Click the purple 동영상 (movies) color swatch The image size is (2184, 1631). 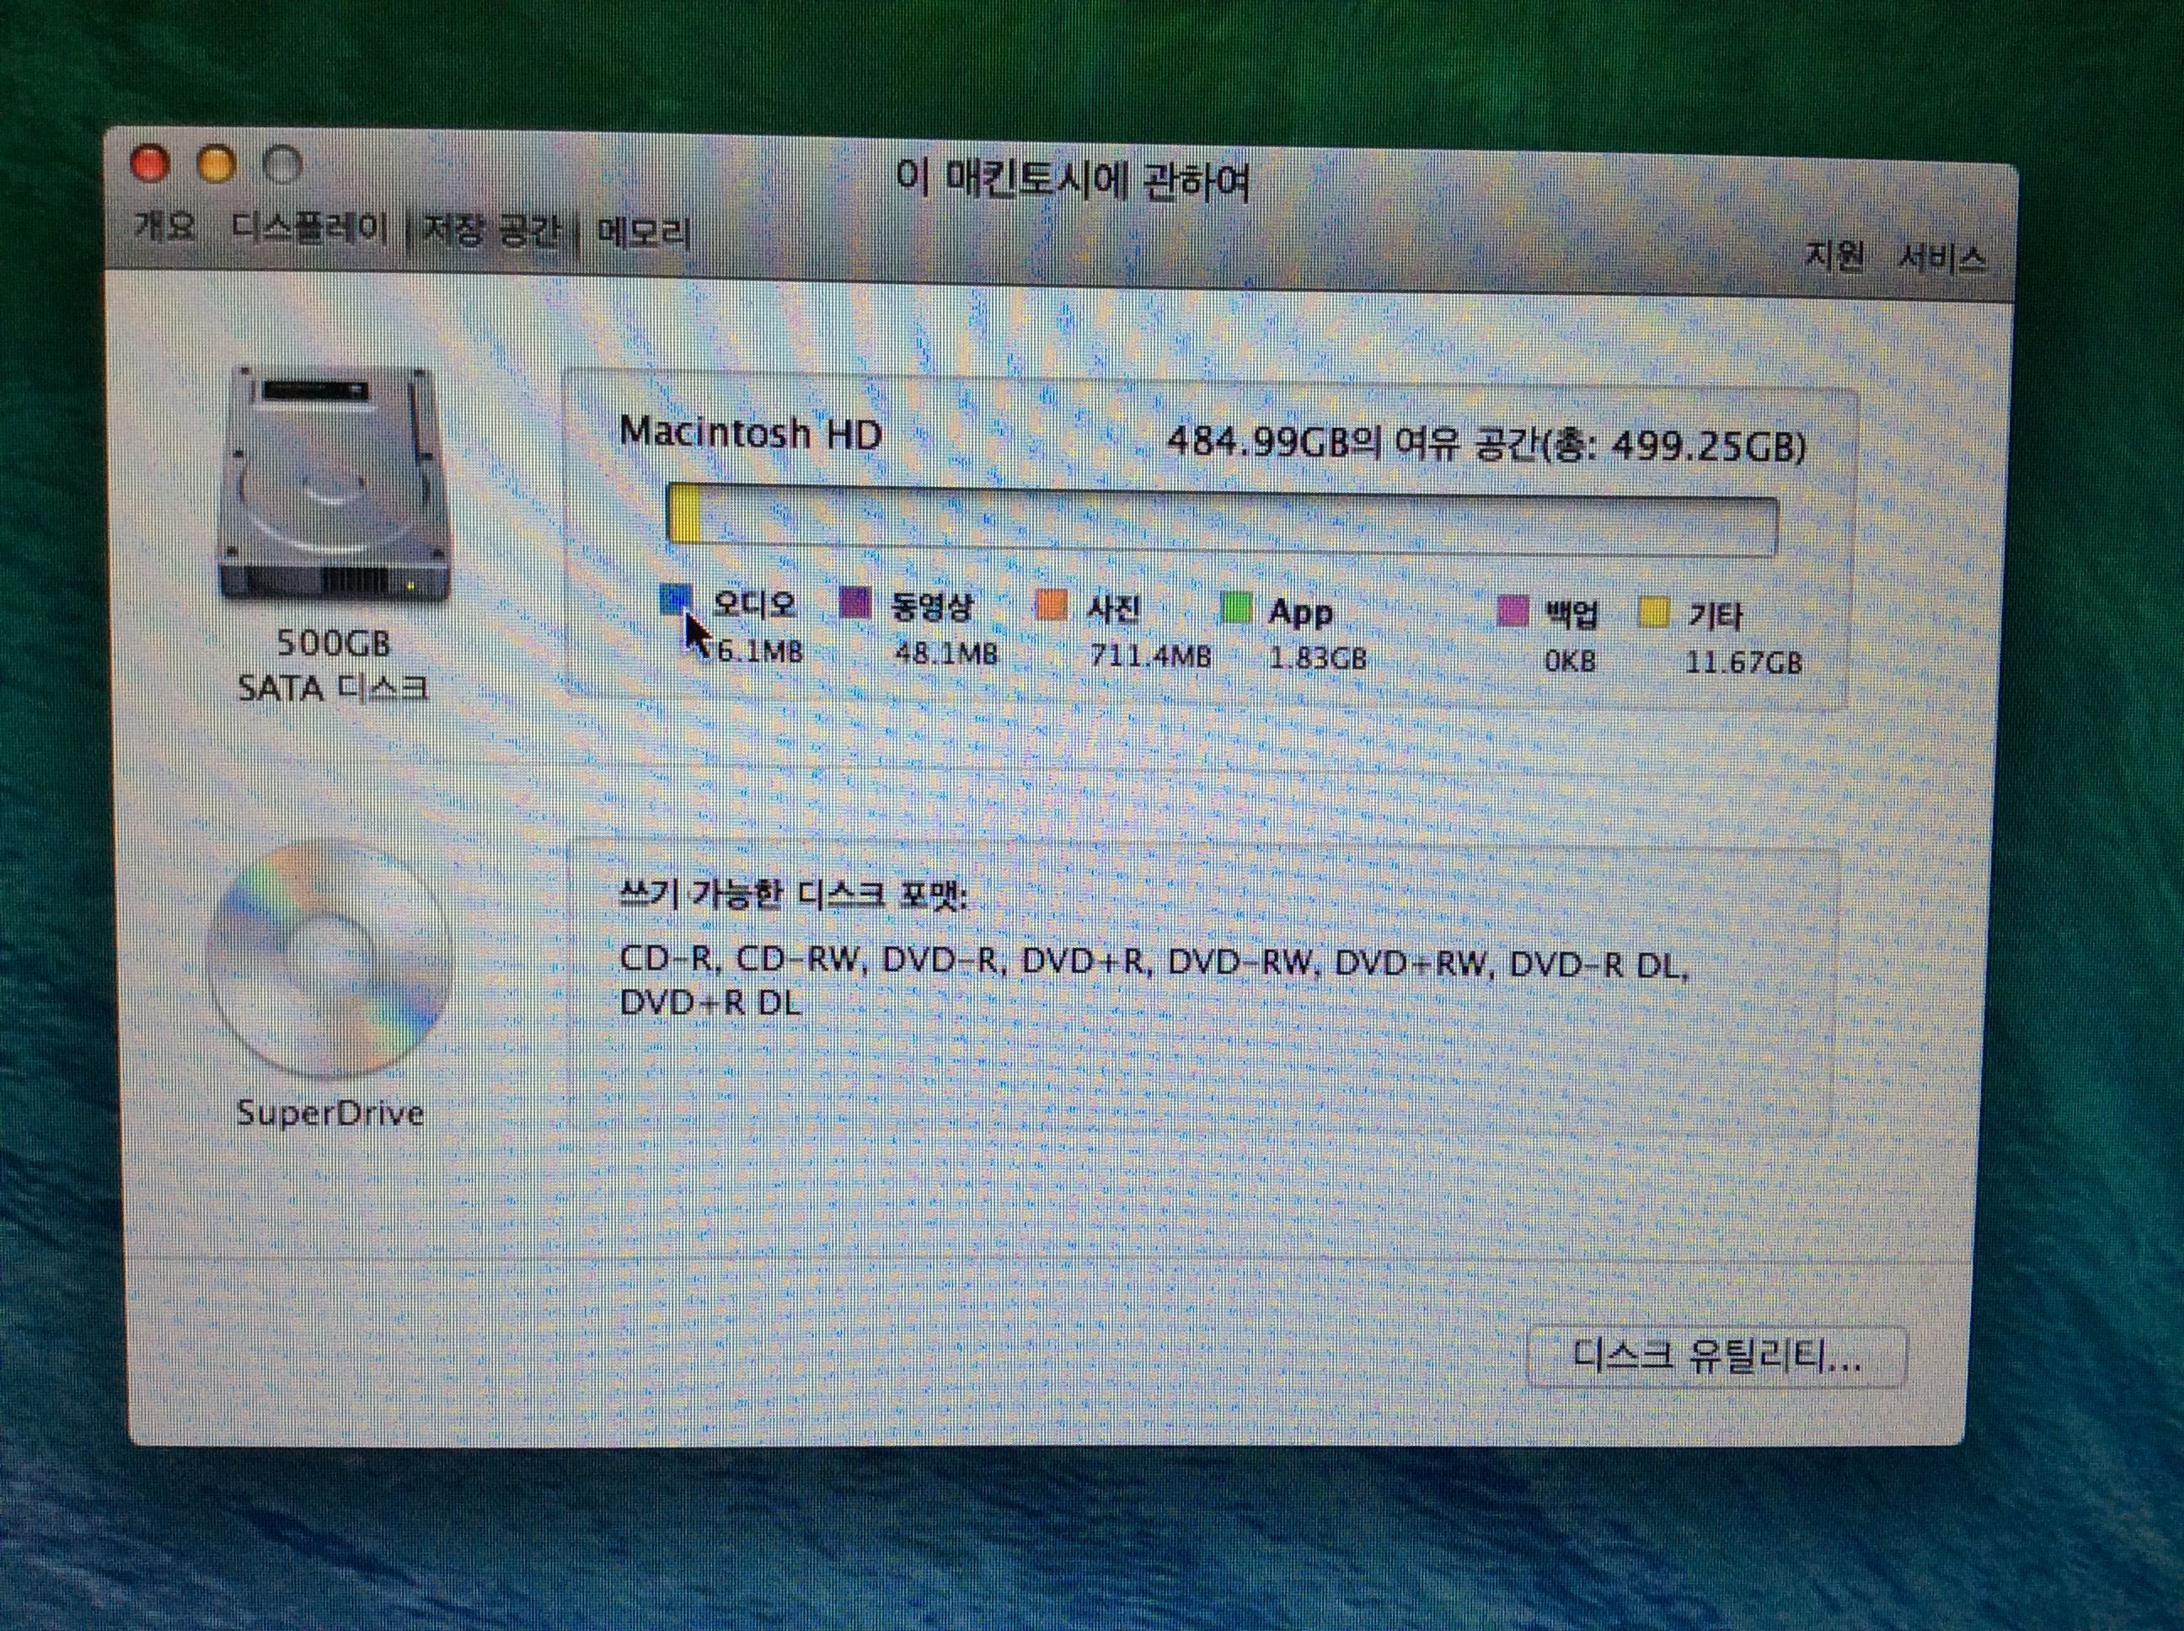pos(855,603)
